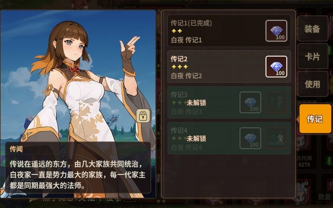Click the 传闻 description text box
333x208 pixels.
pyautogui.click(x=78, y=168)
